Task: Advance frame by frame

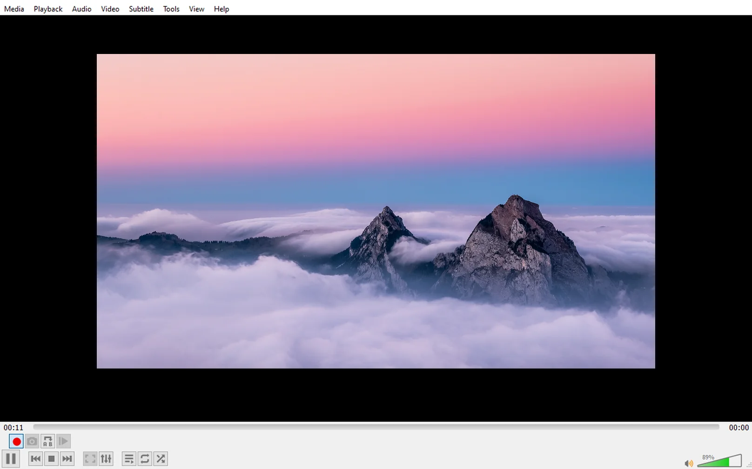Action: point(64,442)
